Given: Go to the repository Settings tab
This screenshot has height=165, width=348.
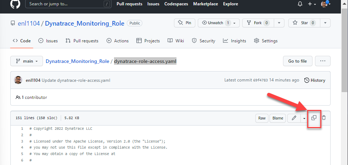Looking at the screenshot, I should [x=266, y=41].
